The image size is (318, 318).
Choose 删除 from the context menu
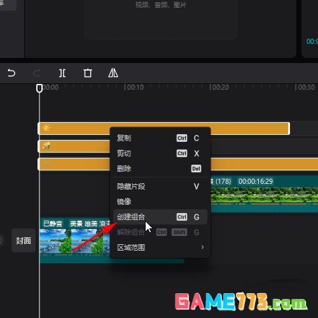(160, 169)
